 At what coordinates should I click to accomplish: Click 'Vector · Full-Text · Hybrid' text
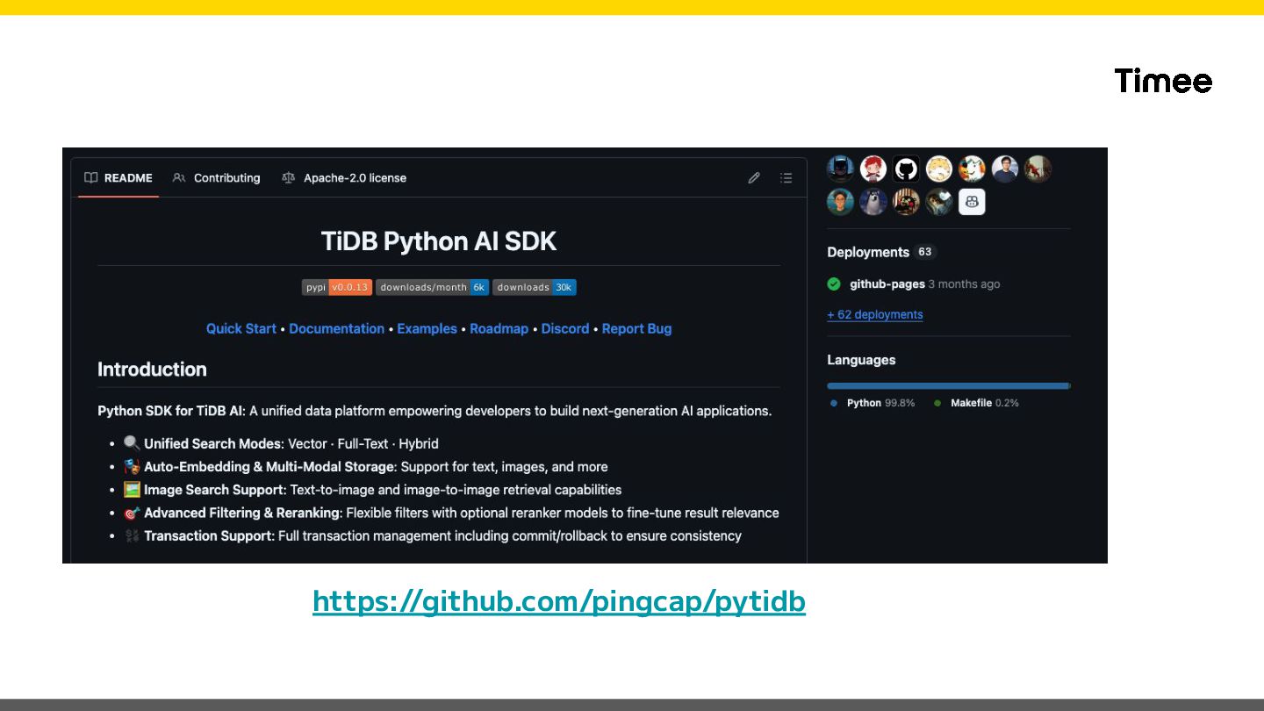363,443
